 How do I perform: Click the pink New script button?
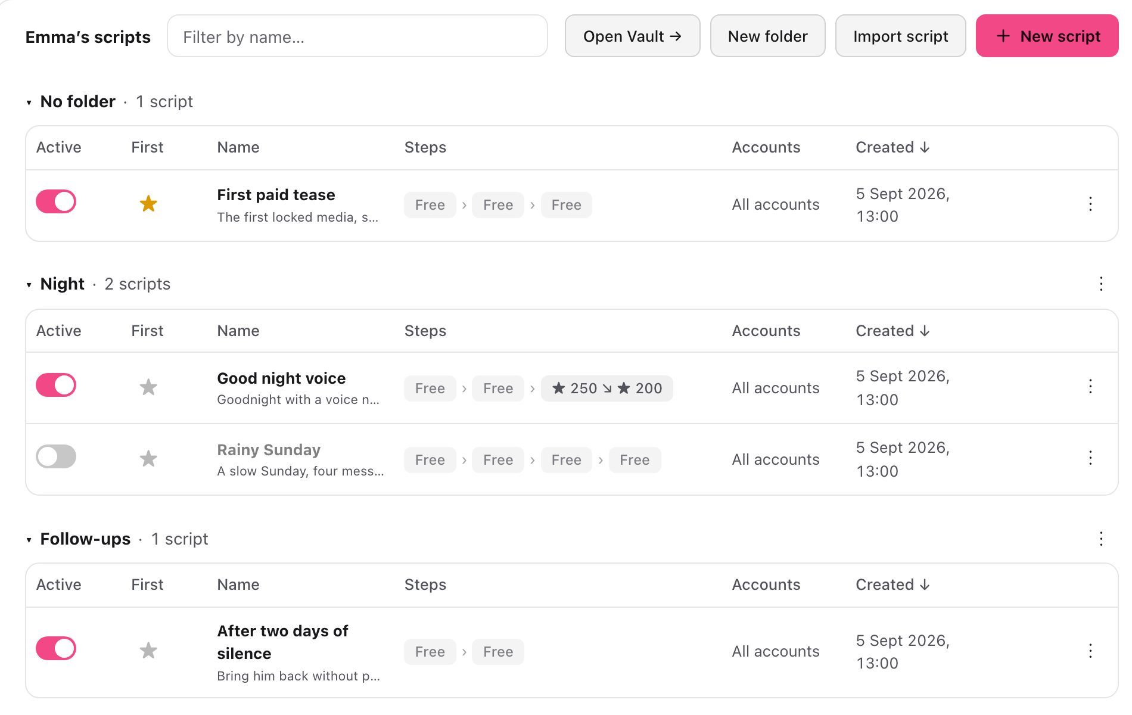point(1047,36)
